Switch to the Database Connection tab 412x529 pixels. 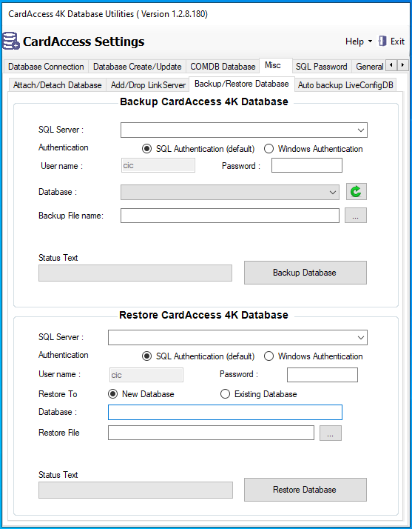click(46, 67)
